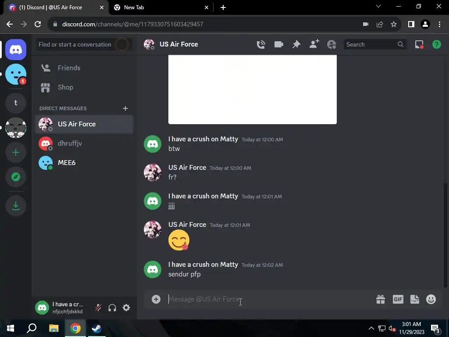Screen dimensions: 449x337
Task: Open the taskbar clock and date
Action: (411, 328)
